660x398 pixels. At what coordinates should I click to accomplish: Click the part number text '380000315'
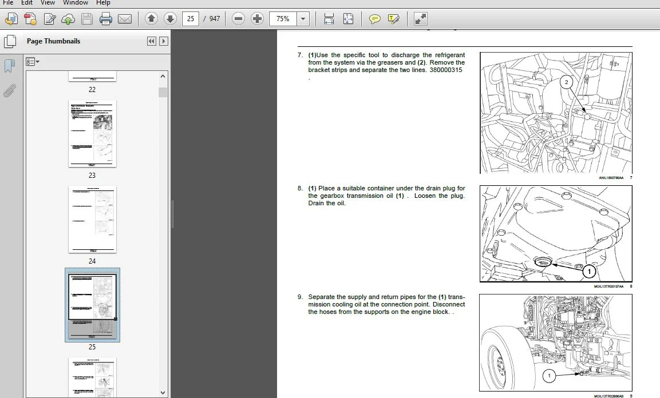(x=446, y=70)
